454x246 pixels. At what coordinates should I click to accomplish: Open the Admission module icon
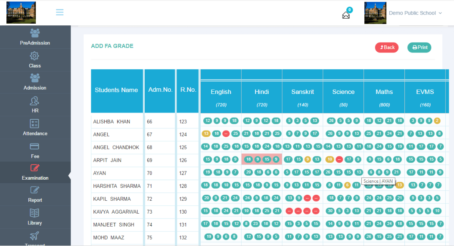(35, 78)
